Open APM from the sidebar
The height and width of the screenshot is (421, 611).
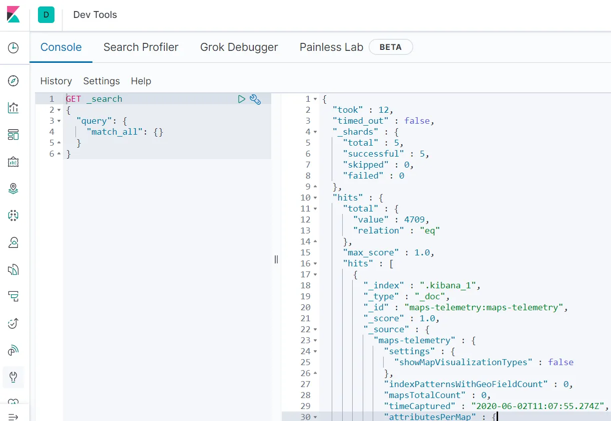tap(13, 297)
